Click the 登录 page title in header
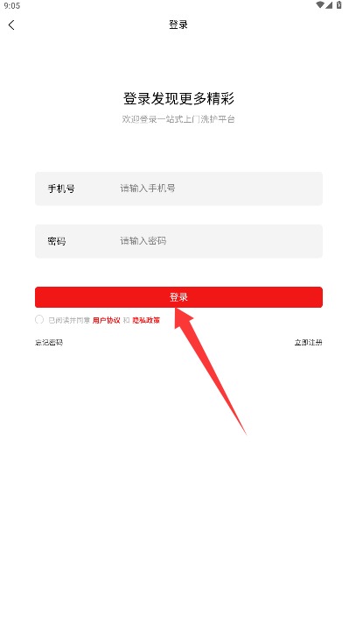This screenshot has width=356, height=633. [x=178, y=25]
